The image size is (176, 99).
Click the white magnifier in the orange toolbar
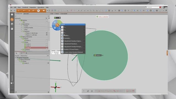pos(38,10)
